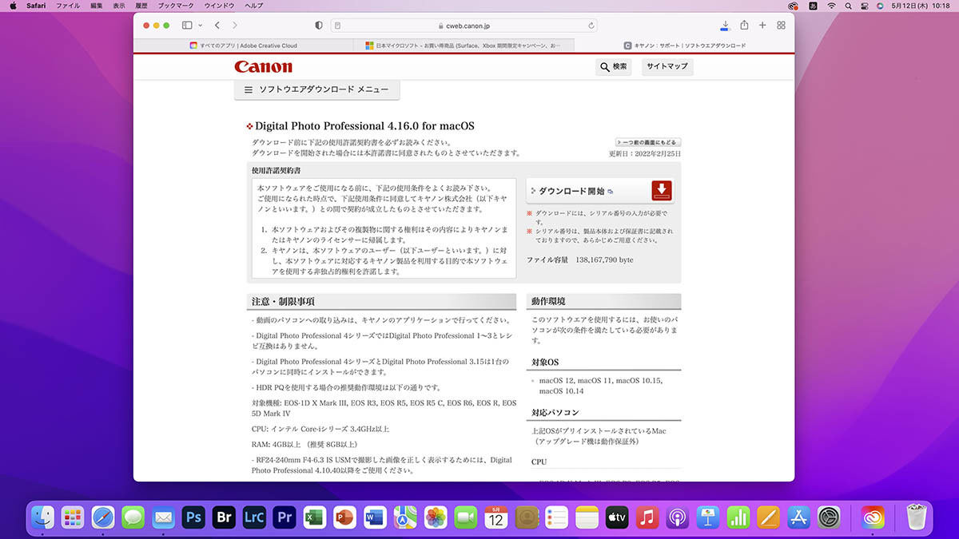This screenshot has height=539, width=959.
Task: Launch Pages from the Dock
Action: (x=769, y=517)
